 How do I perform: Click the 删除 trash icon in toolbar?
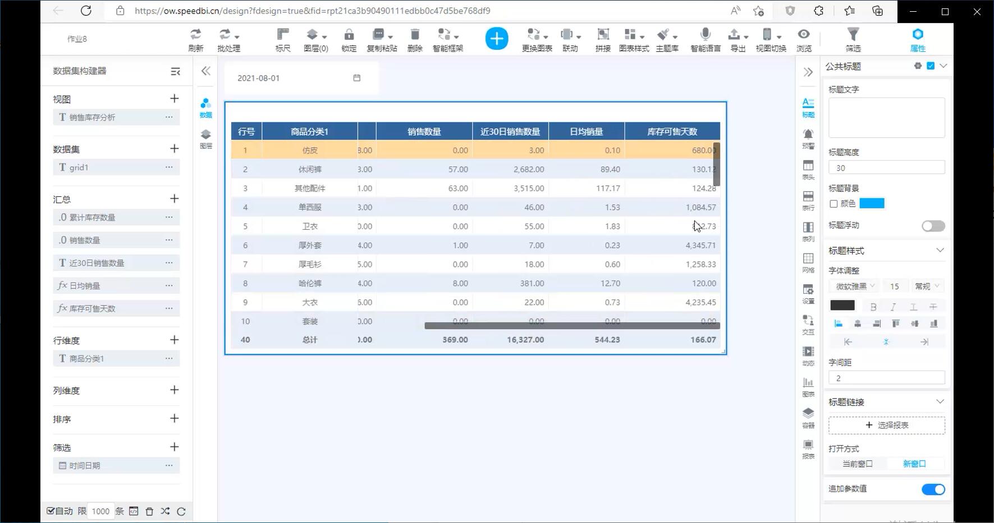coord(414,39)
